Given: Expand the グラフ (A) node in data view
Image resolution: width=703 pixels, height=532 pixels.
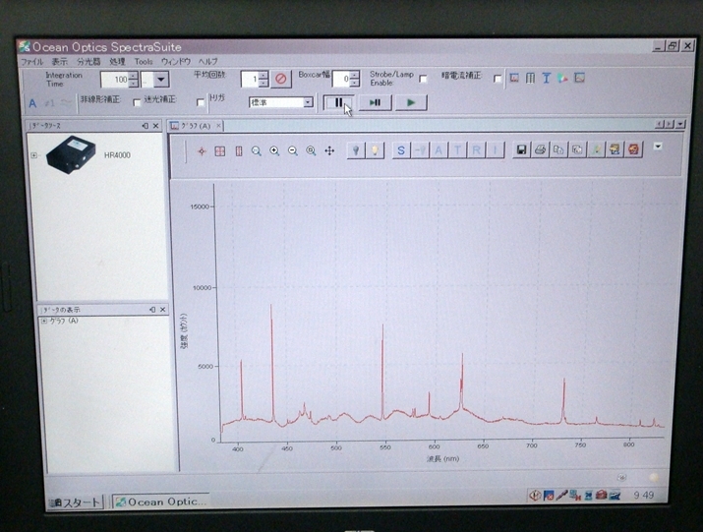Looking at the screenshot, I should point(44,322).
